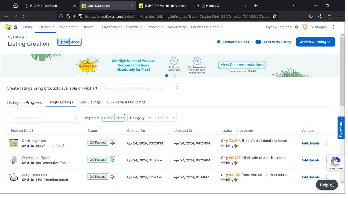
Task: Open notifications bell icon
Action: pos(296,27)
